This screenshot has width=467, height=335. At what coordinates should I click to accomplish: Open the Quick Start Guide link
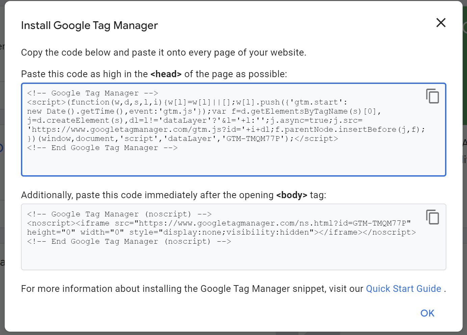click(404, 289)
